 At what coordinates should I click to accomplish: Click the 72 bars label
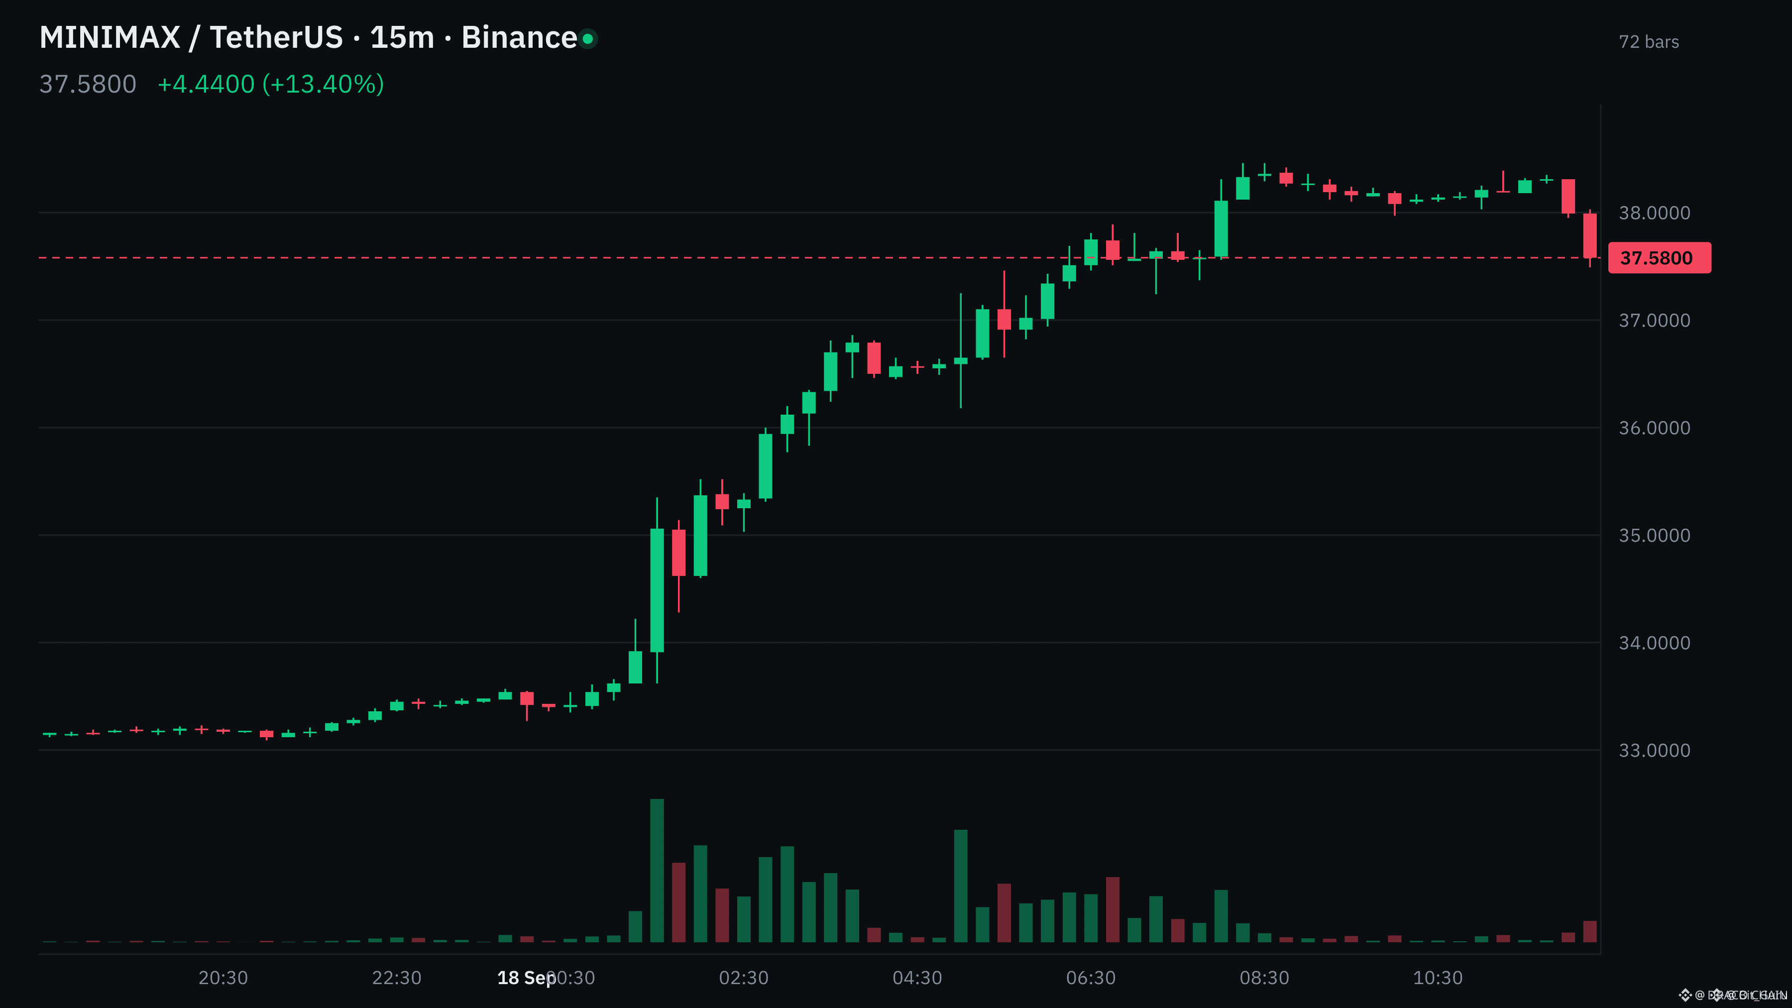1649,42
